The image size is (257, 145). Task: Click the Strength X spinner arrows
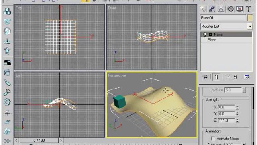tap(237, 107)
